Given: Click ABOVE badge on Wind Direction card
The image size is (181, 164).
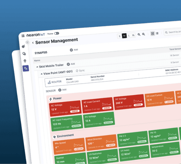Looking at the screenshot, I should pyautogui.click(x=111, y=145).
